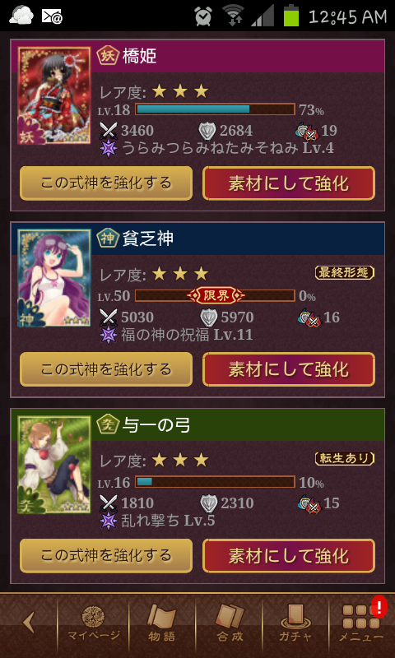Click 橋姫's この式神を強化する button
This screenshot has width=395, height=658.
106,183
